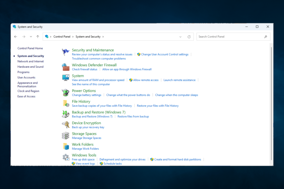Click See the name of this computer
Image resolution: width=284 pixels, height=189 pixels.
pos(91,84)
